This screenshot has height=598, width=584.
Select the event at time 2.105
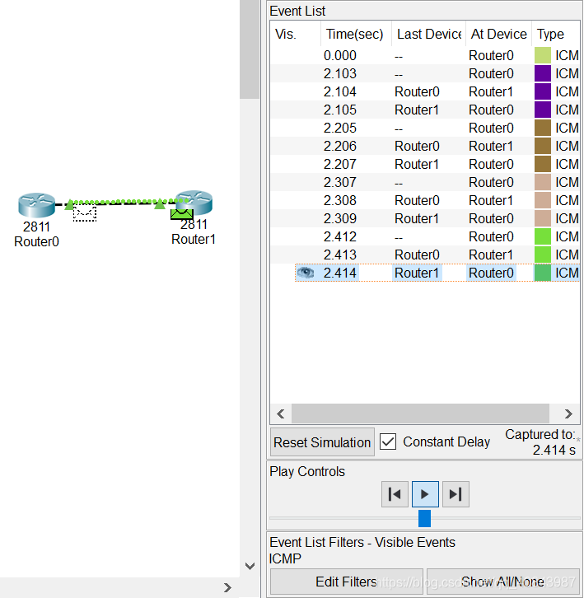(x=425, y=110)
